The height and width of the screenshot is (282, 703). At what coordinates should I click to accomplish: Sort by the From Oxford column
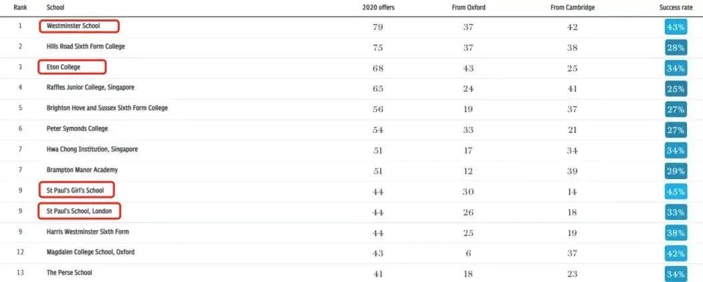pyautogui.click(x=468, y=7)
